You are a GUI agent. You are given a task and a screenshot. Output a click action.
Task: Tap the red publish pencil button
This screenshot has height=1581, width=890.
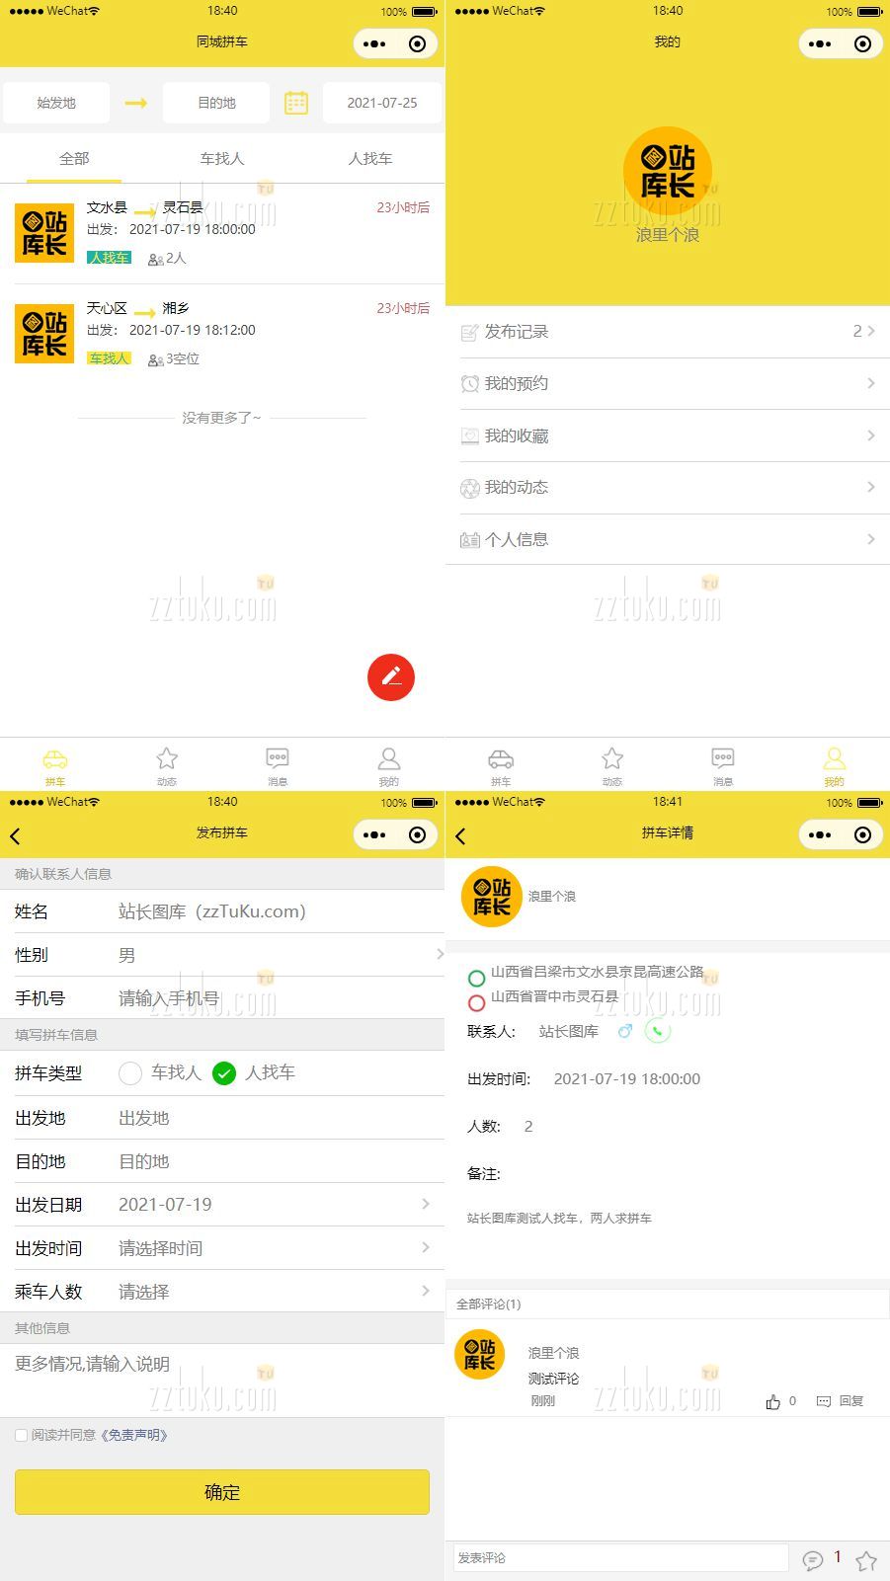click(391, 677)
